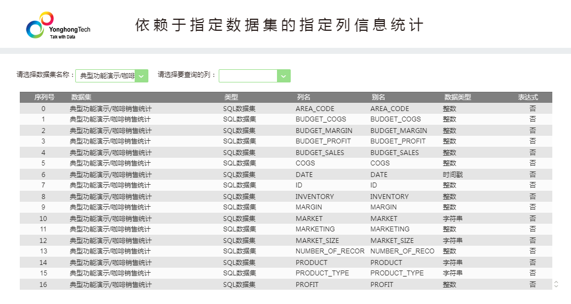Expand the column query dropdown arrow
571x304 pixels.
point(284,76)
